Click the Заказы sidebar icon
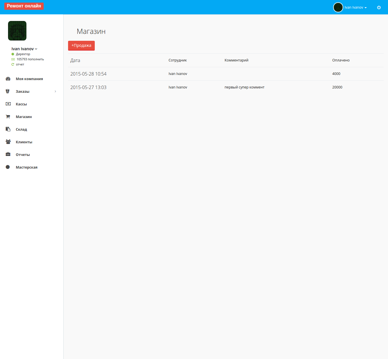This screenshot has width=388, height=359. 8,91
